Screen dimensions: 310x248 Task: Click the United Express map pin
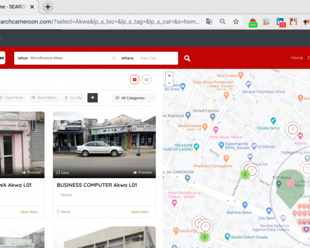click(x=213, y=117)
